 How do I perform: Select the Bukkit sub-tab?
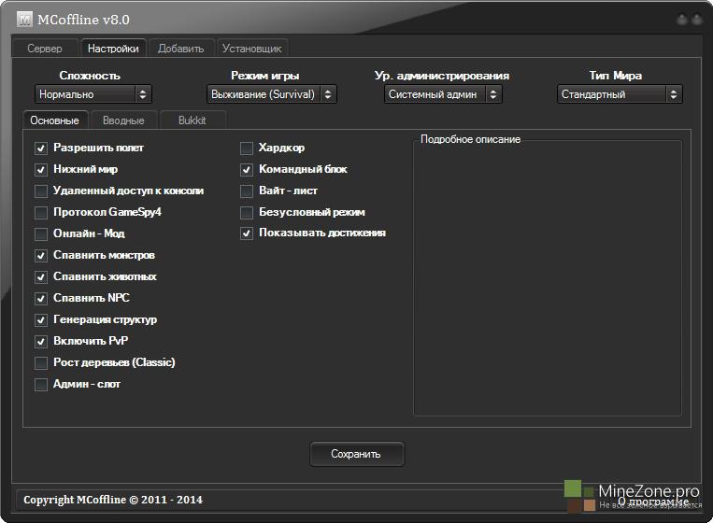(x=191, y=120)
